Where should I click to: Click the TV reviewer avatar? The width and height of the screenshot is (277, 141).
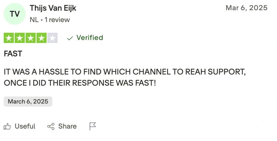pyautogui.click(x=15, y=14)
